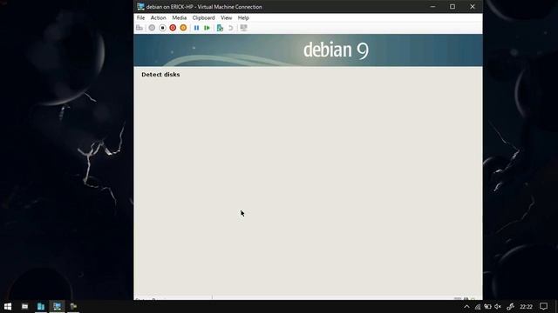The image size is (558, 313).
Task: Turn off the VM with the black-square icon
Action: (163, 28)
